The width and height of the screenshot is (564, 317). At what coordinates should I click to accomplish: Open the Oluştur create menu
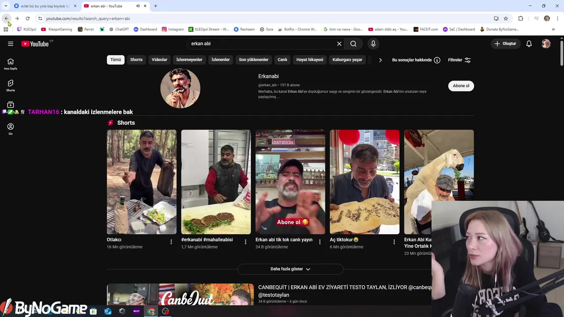coord(505,44)
